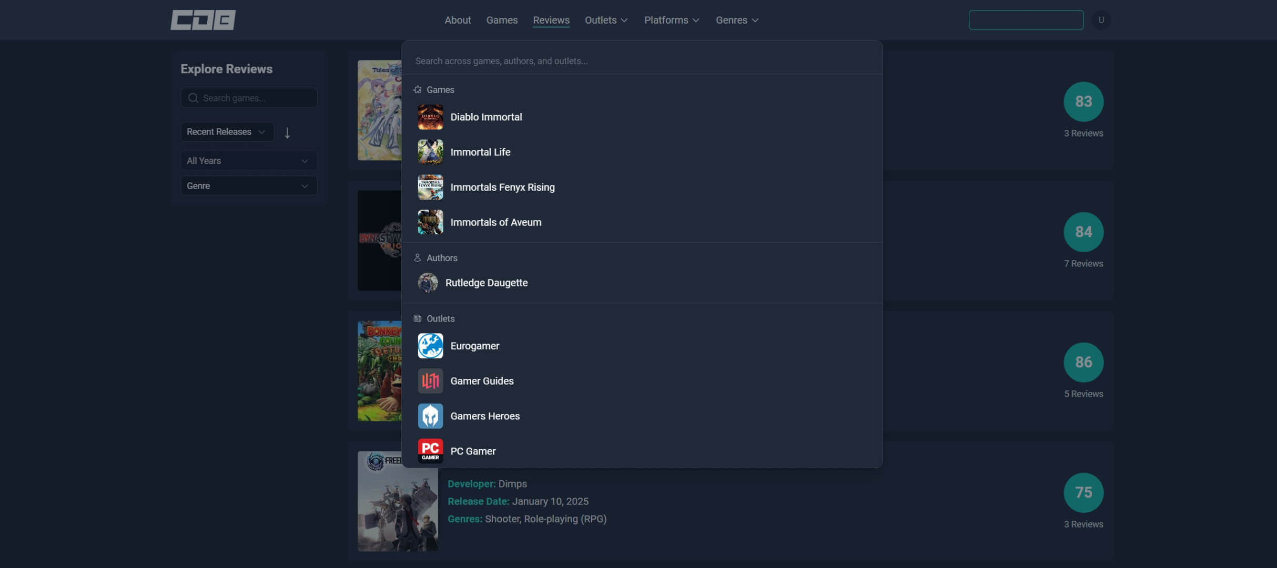Click Release Date January 10, 2025 text
Viewport: 1277px width, 568px height.
click(518, 501)
